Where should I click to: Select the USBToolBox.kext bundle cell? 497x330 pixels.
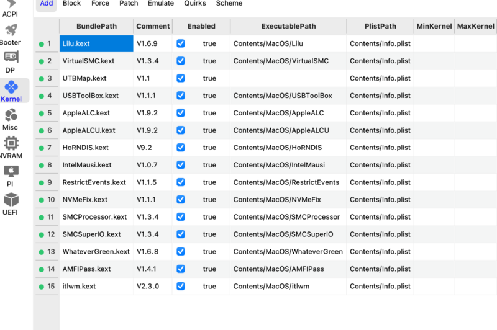tap(96, 96)
